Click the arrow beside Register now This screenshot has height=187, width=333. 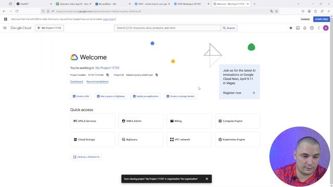point(253,93)
